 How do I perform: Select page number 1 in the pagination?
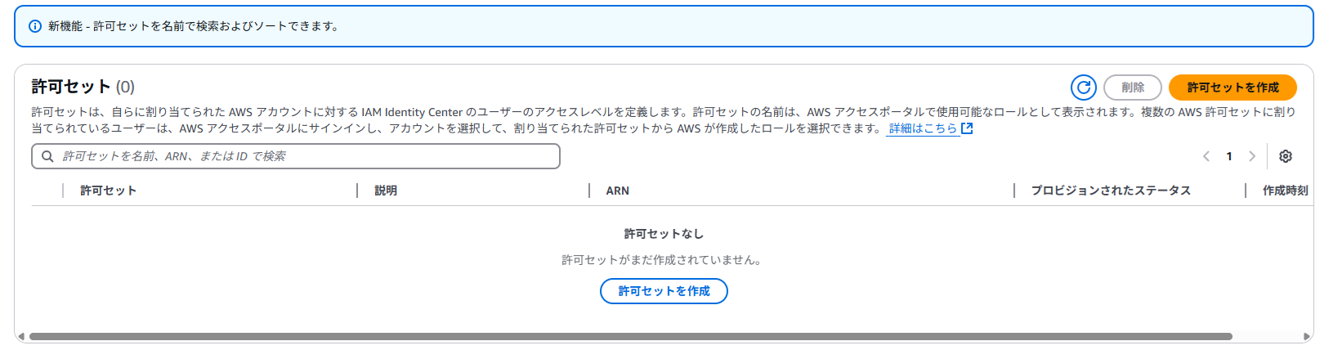pyautogui.click(x=1229, y=156)
